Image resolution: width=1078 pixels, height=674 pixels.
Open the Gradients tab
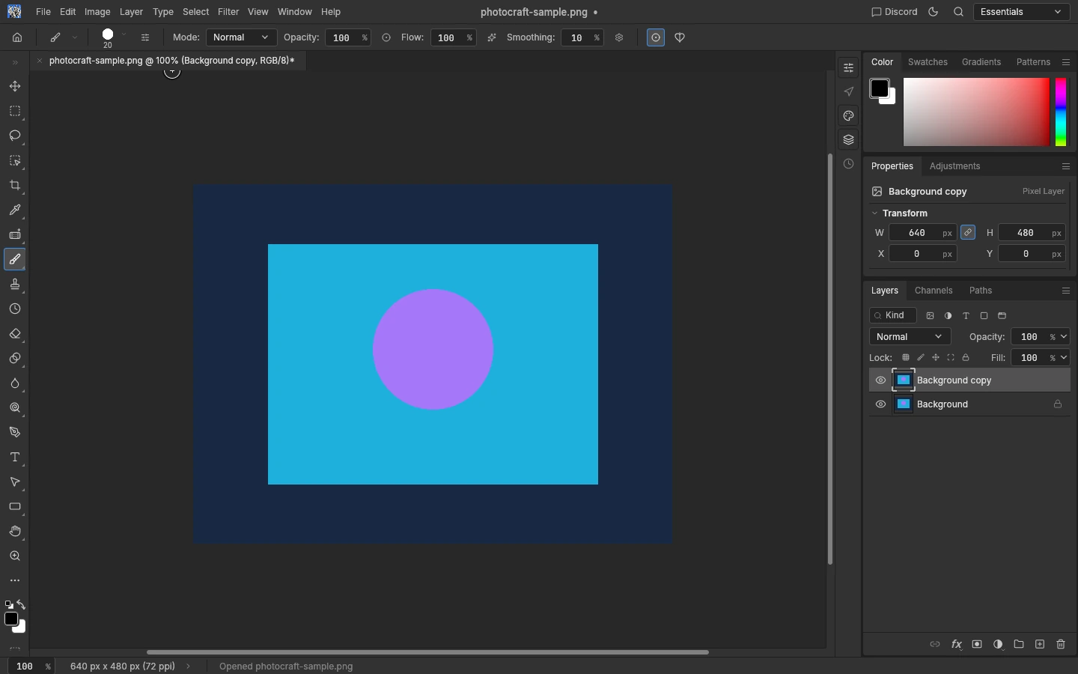981,62
